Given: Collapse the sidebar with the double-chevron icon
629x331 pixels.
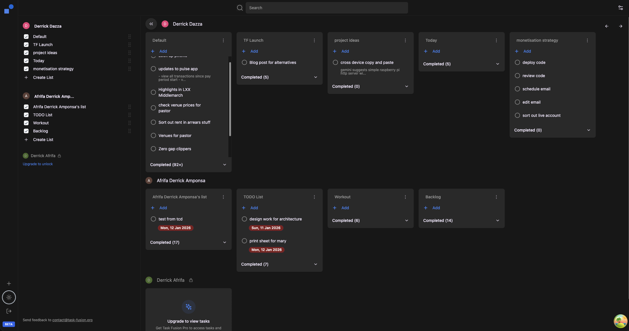Looking at the screenshot, I should click(151, 24).
